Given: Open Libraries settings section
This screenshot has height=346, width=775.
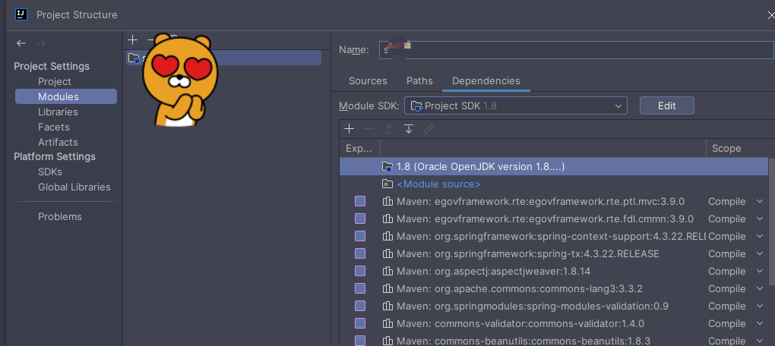Looking at the screenshot, I should [x=58, y=112].
